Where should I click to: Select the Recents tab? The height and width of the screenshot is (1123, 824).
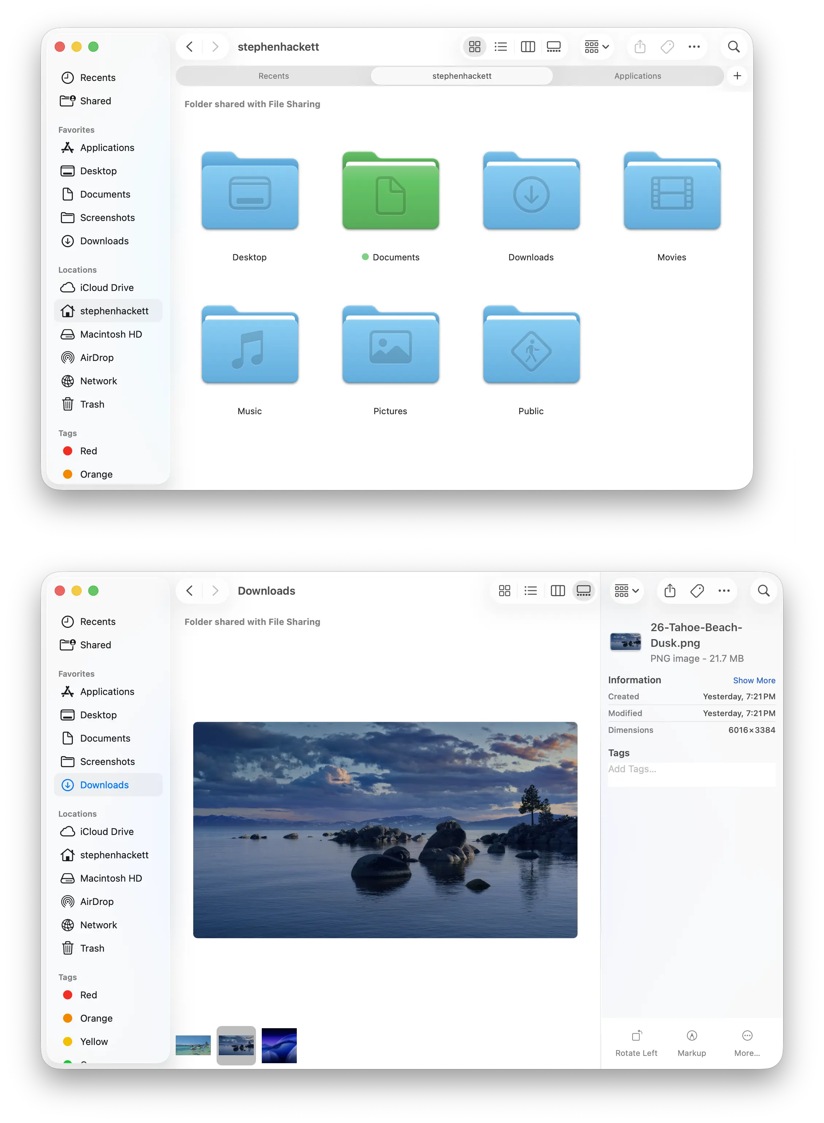[x=273, y=76]
